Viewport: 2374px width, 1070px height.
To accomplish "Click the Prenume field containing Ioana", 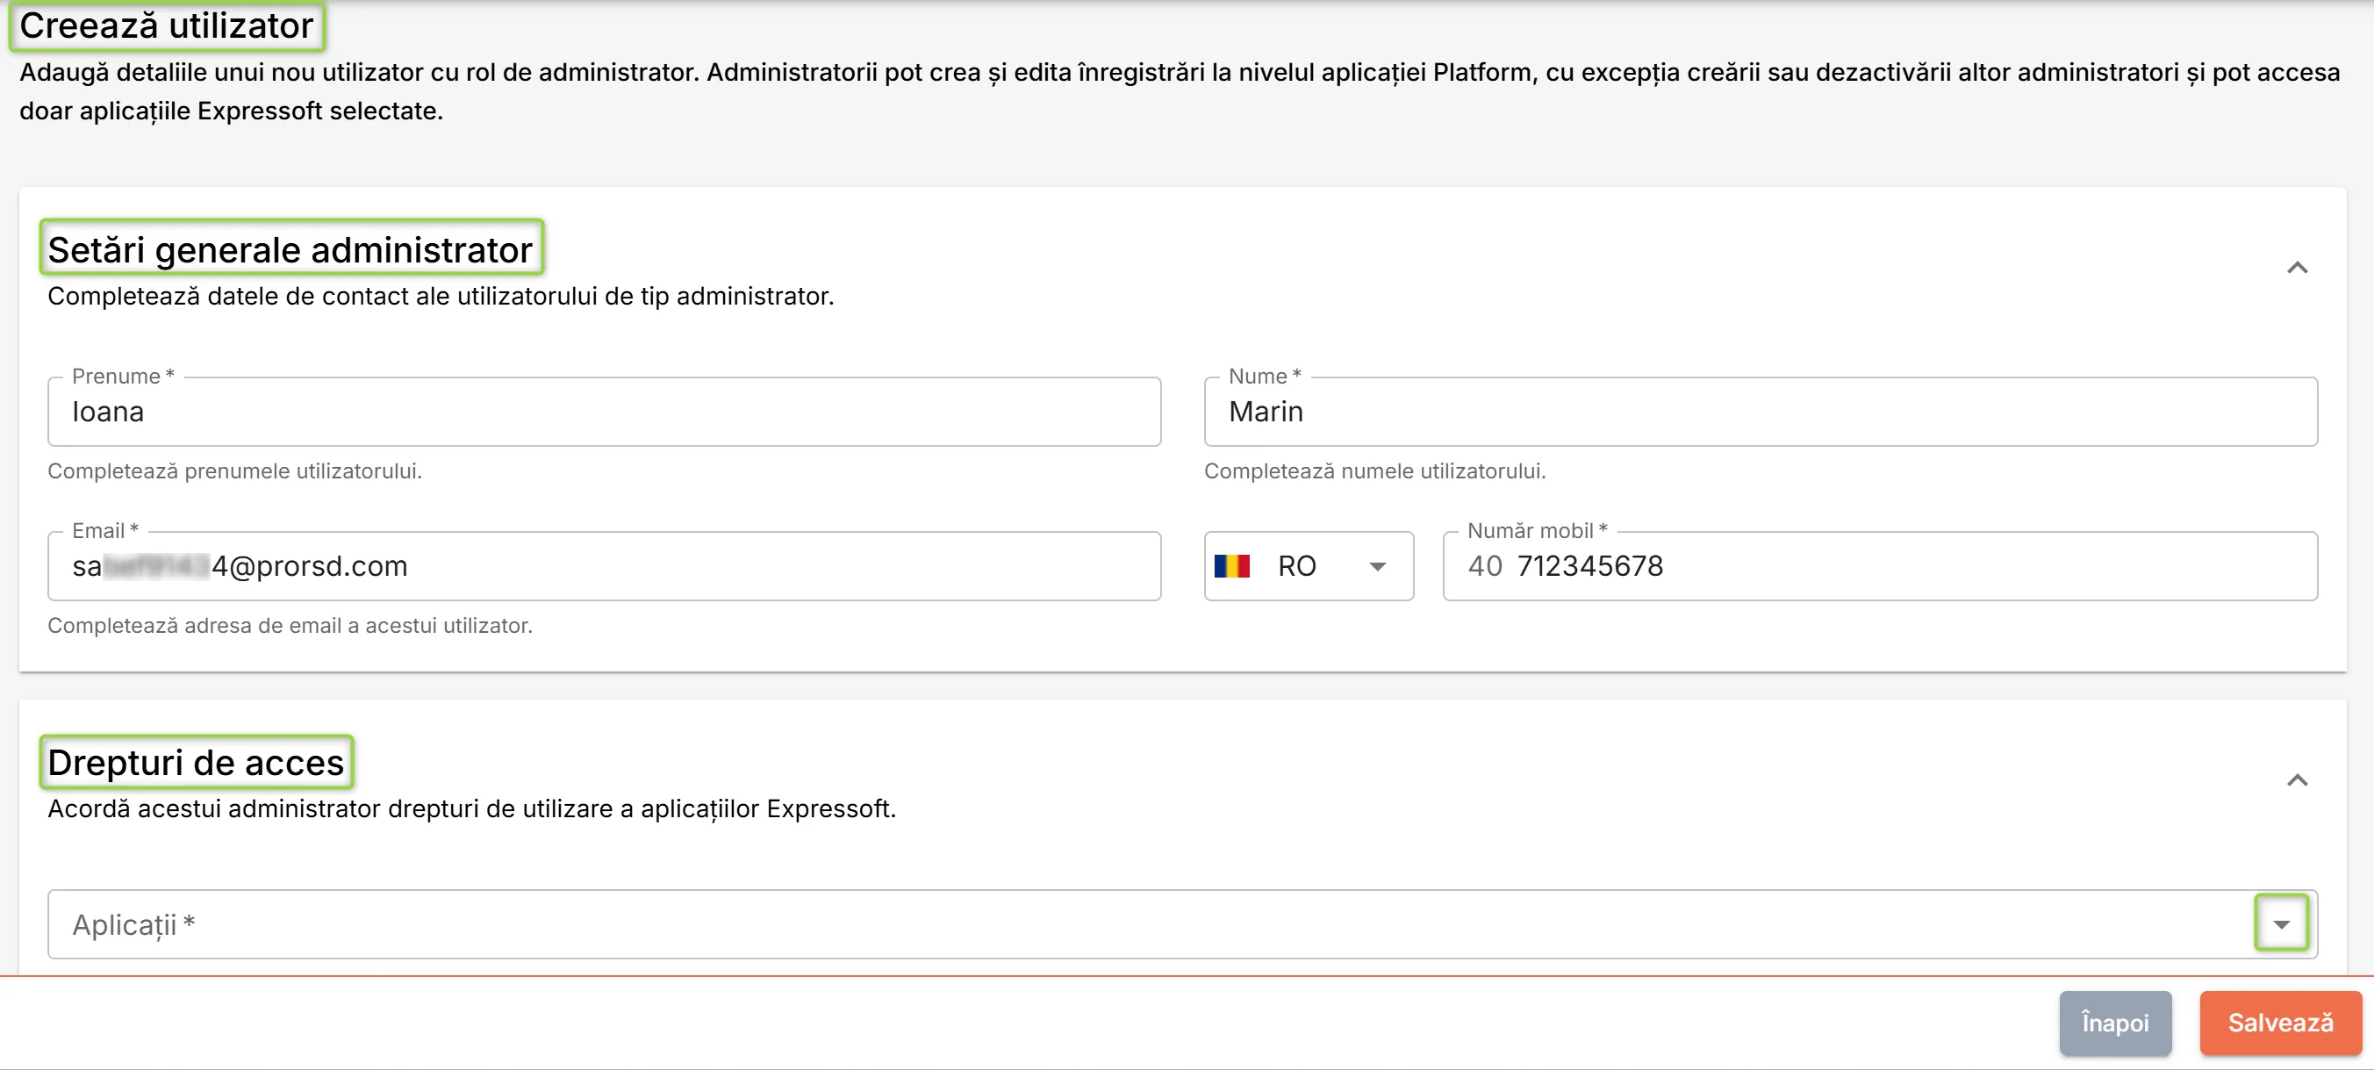I will [x=604, y=411].
